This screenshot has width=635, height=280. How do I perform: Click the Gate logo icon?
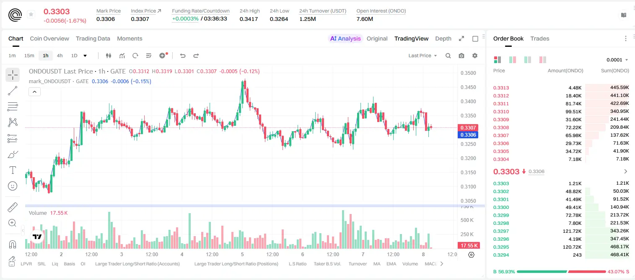[x=16, y=15]
